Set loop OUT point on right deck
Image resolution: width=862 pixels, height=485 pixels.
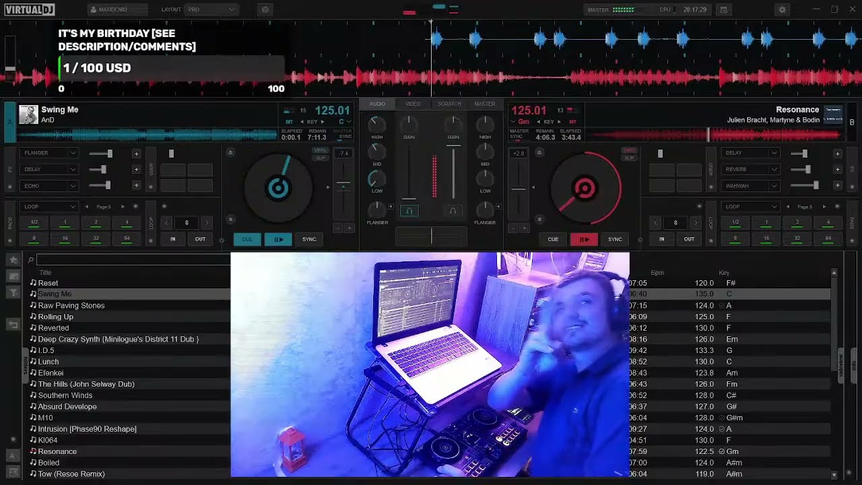click(689, 239)
